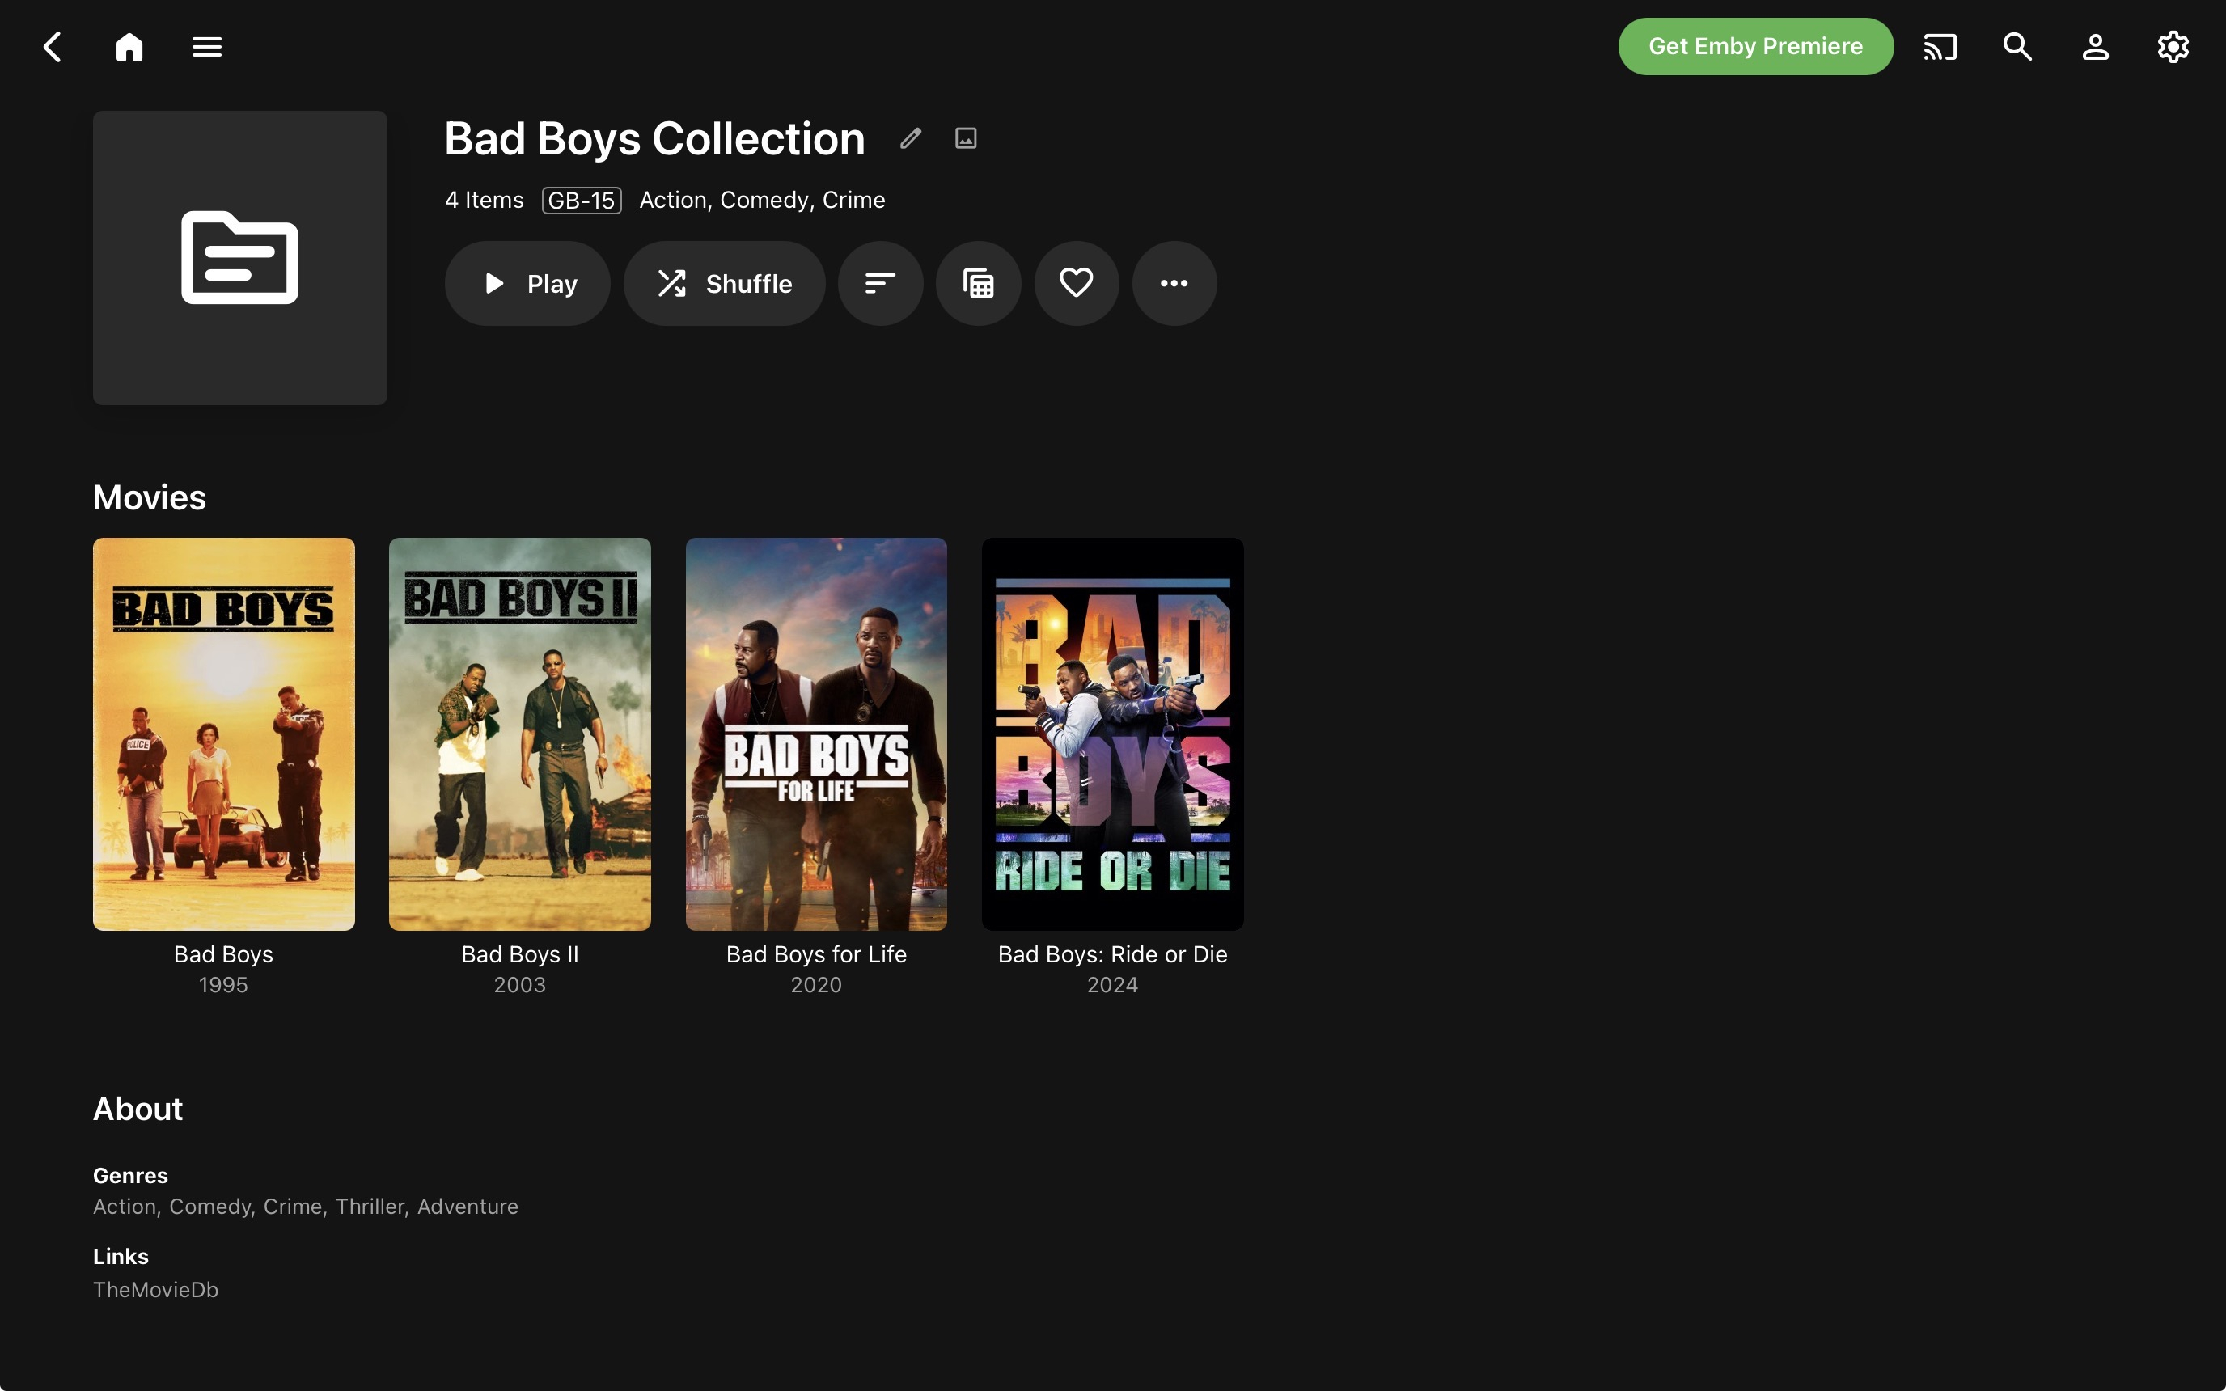Viewport: 2226px width, 1391px height.
Task: Open the hamburger navigation menu
Action: click(207, 47)
